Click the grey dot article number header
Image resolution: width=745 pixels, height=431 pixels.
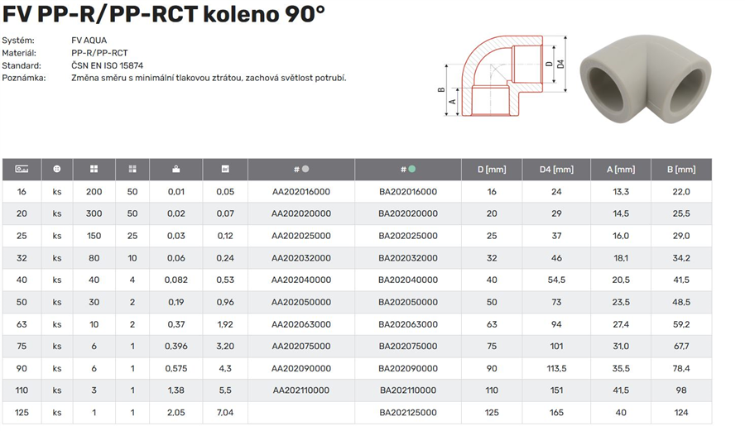pyautogui.click(x=301, y=169)
